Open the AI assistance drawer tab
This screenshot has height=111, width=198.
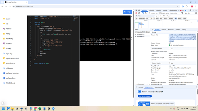click(159, 87)
